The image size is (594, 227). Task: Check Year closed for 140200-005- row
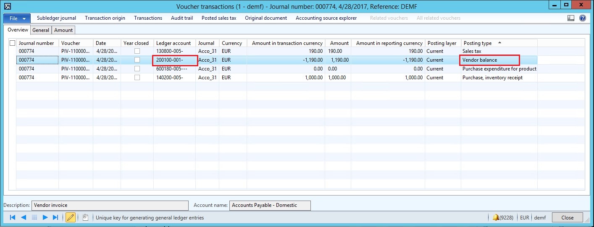pyautogui.click(x=137, y=78)
